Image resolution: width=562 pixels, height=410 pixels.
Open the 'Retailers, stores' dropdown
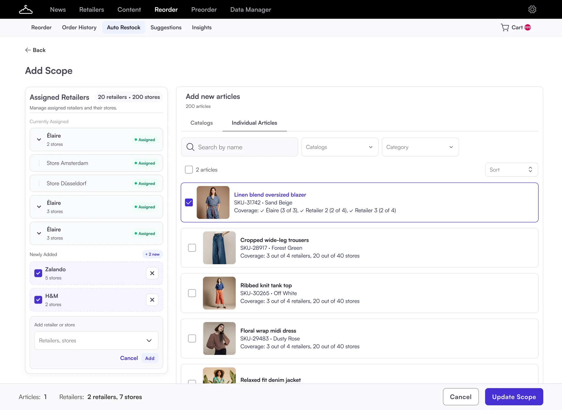tap(96, 340)
